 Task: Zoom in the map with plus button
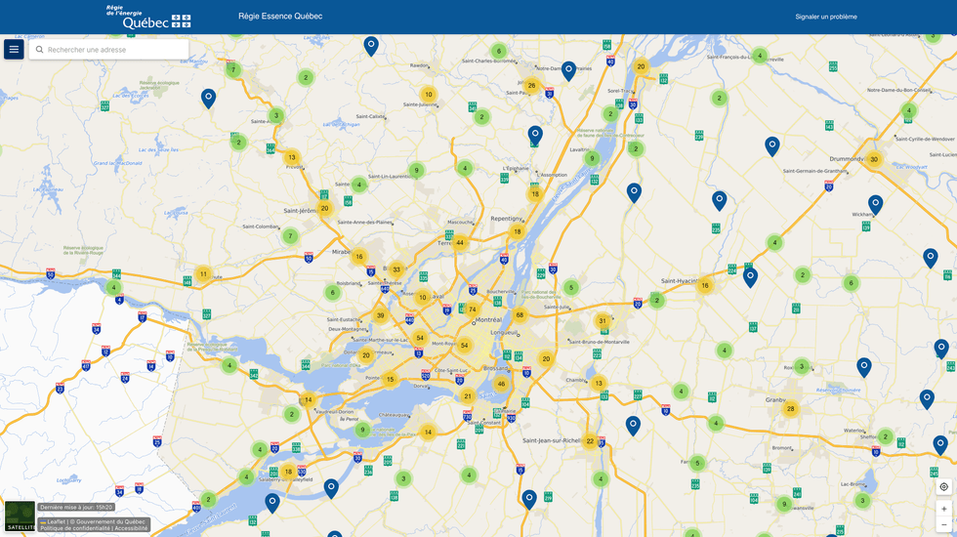click(x=943, y=509)
